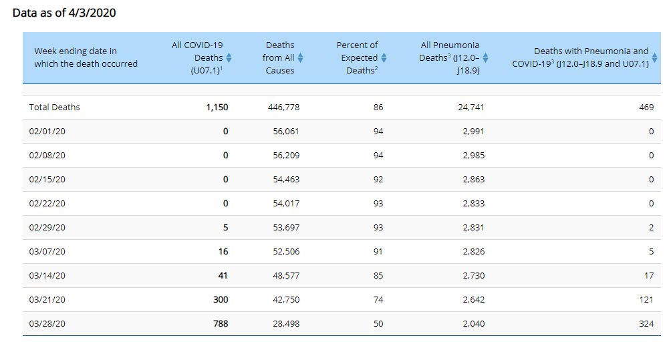
Task: Click pneumonia deaths value 2,985
Action: point(474,155)
